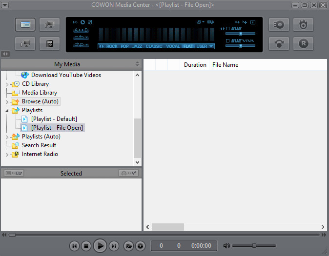Click the arrow-plus icon in display
The width and height of the screenshot is (329, 256).
click(x=245, y=22)
